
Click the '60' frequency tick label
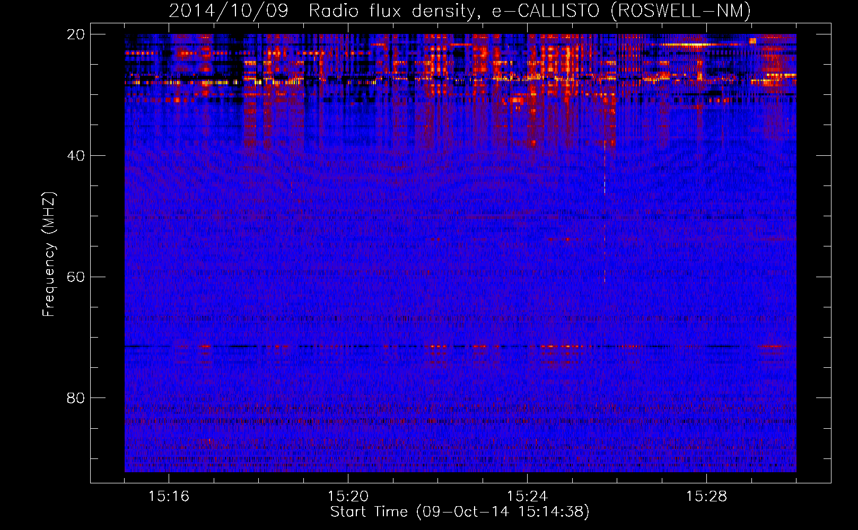point(76,277)
